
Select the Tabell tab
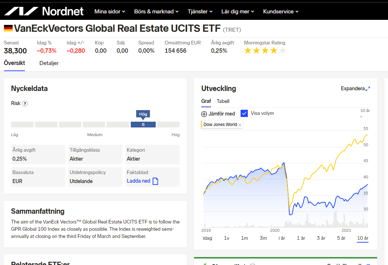pyautogui.click(x=223, y=101)
